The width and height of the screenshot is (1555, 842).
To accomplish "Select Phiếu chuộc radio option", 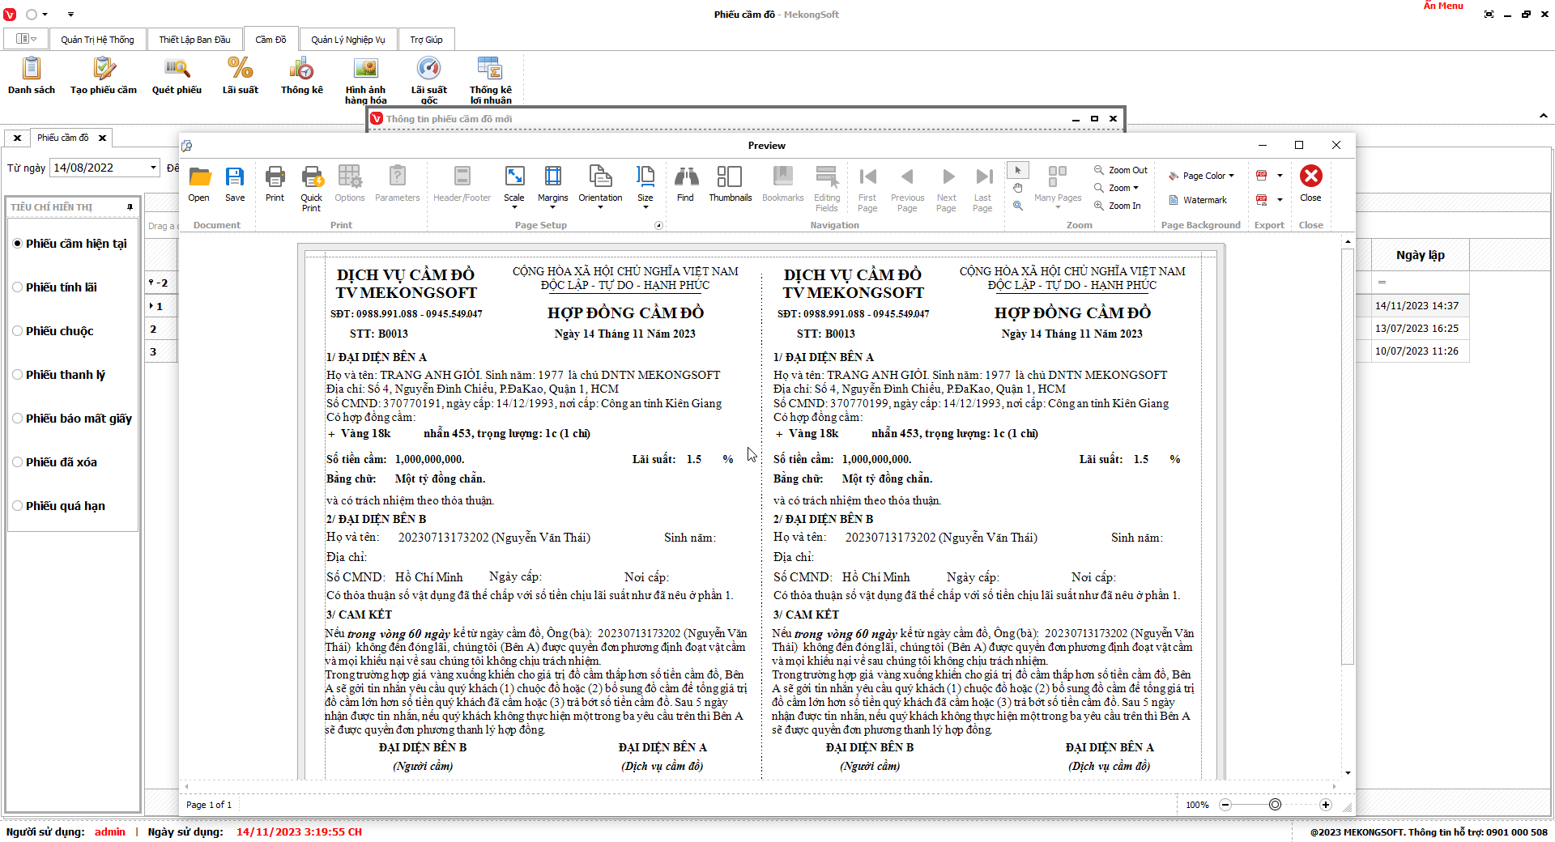I will tap(18, 331).
